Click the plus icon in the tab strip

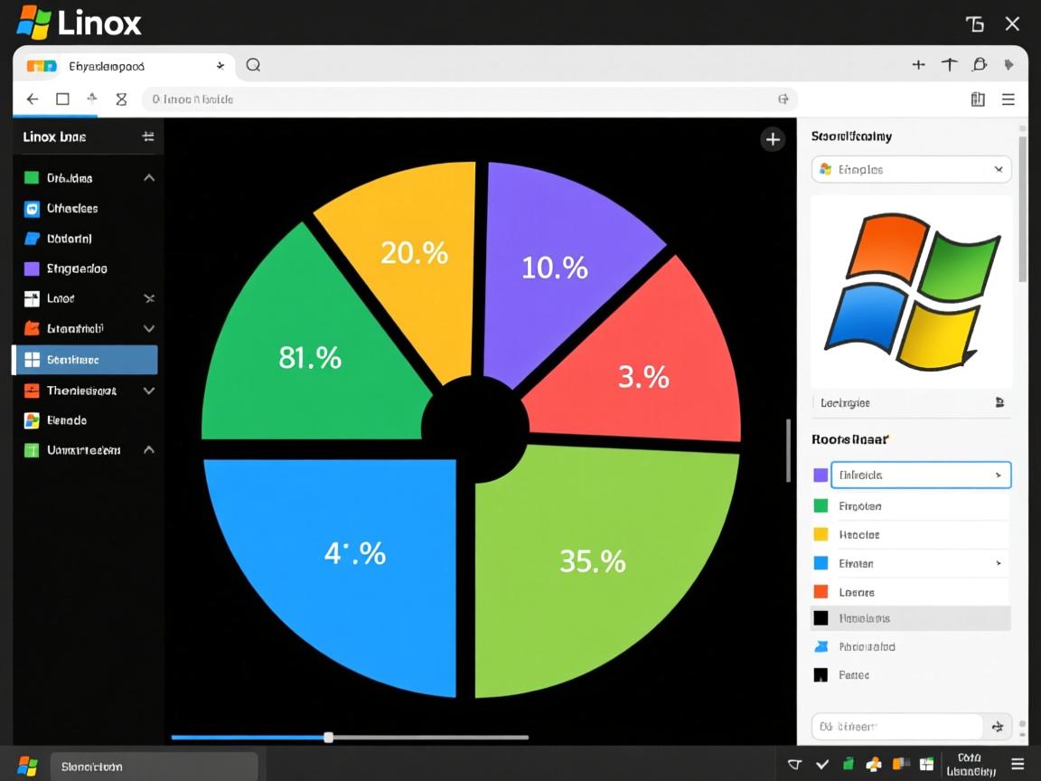point(918,65)
